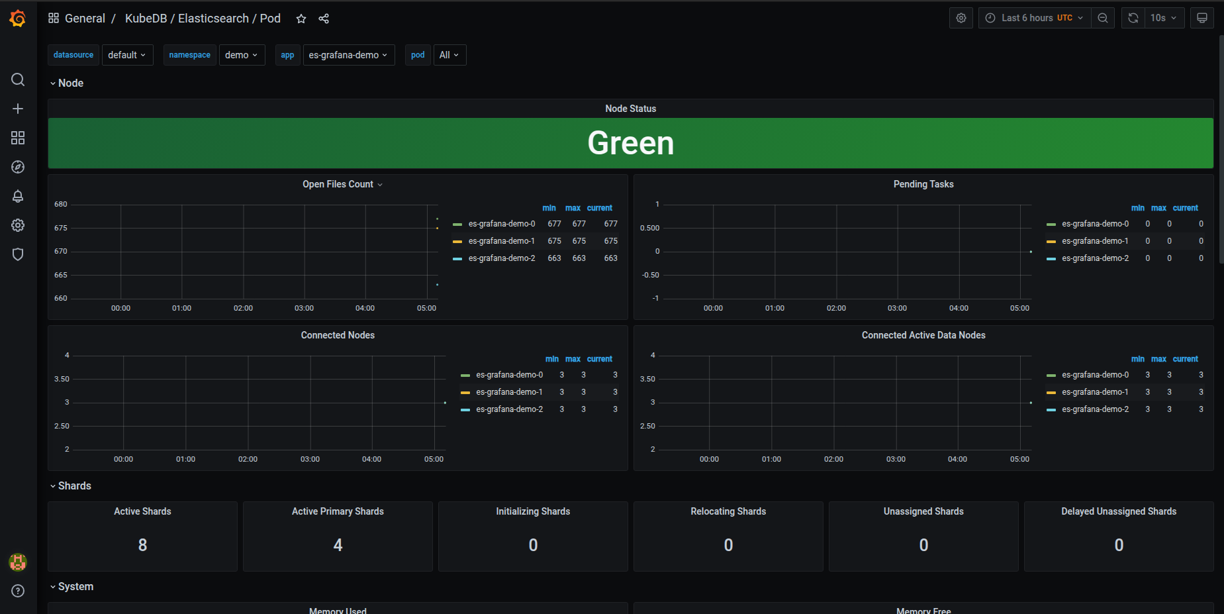This screenshot has height=614, width=1224.
Task: Open Alerting bell in sidebar
Action: (18, 196)
